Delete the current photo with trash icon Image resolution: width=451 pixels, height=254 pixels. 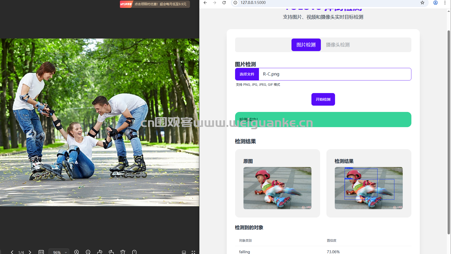(x=123, y=252)
